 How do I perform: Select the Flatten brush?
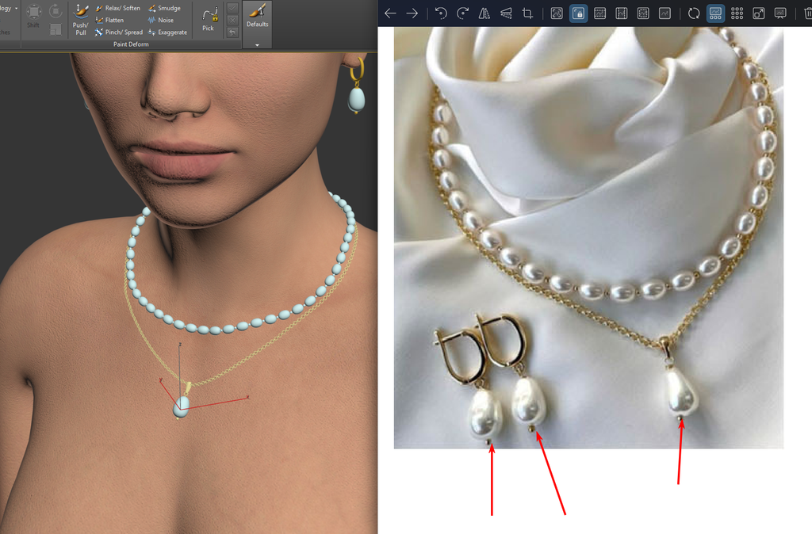click(109, 20)
